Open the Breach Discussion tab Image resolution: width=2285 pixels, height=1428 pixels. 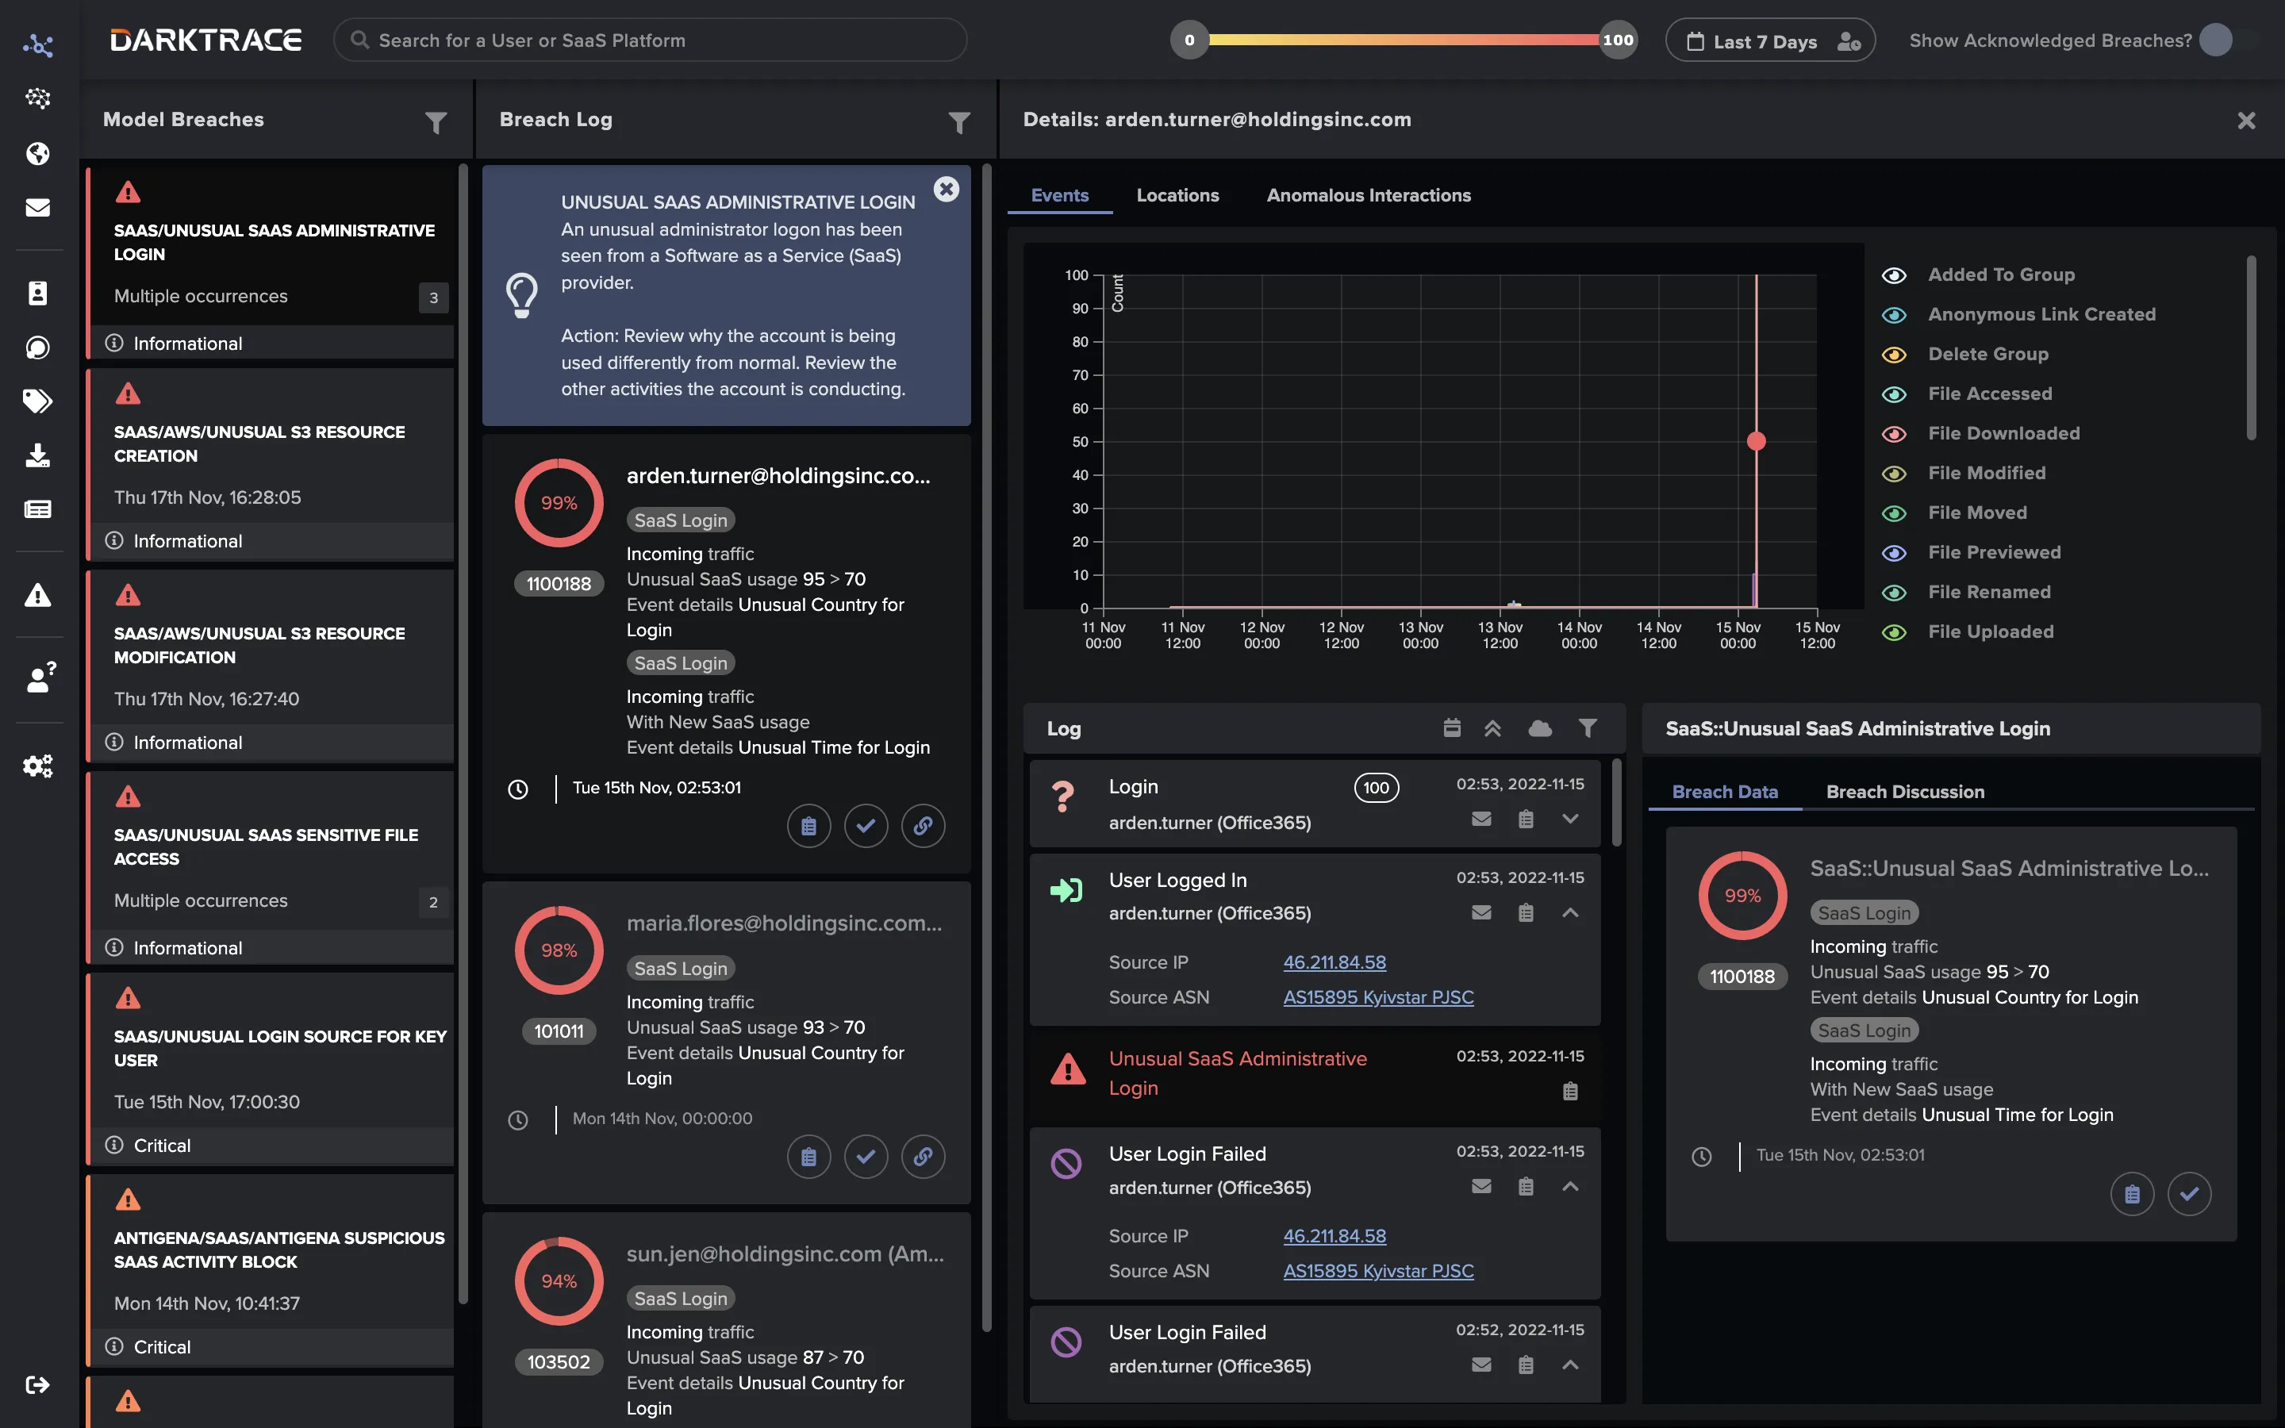pyautogui.click(x=1906, y=792)
